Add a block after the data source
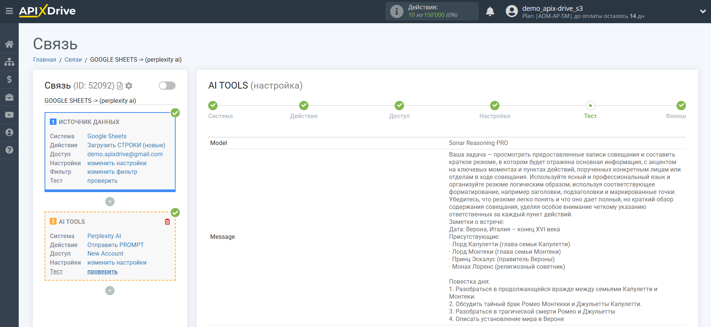This screenshot has height=327, width=711. click(110, 202)
